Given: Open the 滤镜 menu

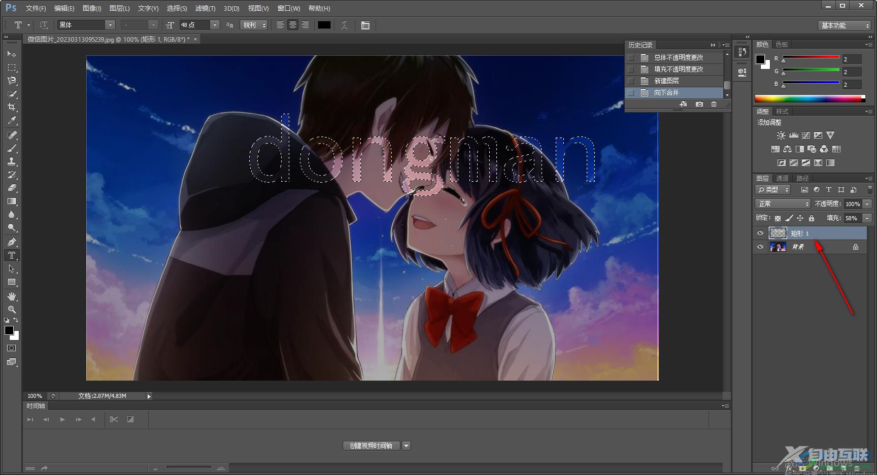Looking at the screenshot, I should (x=205, y=8).
